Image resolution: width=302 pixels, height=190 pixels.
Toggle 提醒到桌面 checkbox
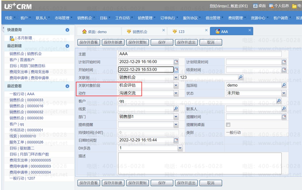click(x=228, y=125)
